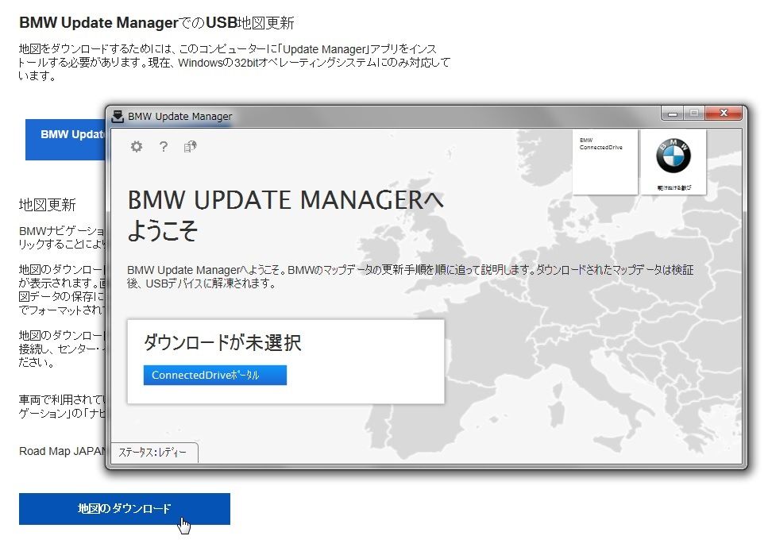Click the partially hidden BMW Update blue button
Viewport: 768px width, 559px height.
click(x=66, y=140)
